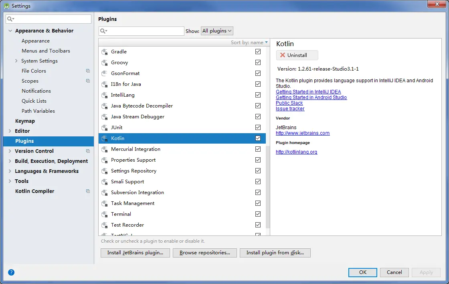449x284 pixels.
Task: Uncheck the Groovy plugin checkbox
Action: pyautogui.click(x=258, y=63)
